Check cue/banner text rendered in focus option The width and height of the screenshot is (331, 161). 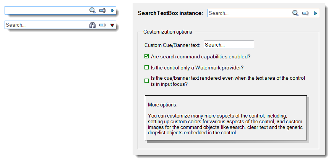click(146, 81)
